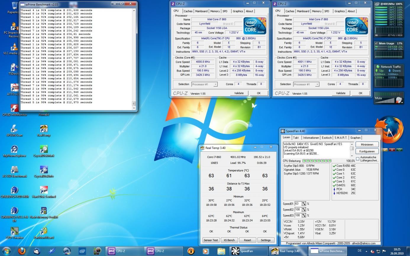Click OK in CPU-Z showing 4001.1 MHz
Screen dimensions: 410x256
361,93
